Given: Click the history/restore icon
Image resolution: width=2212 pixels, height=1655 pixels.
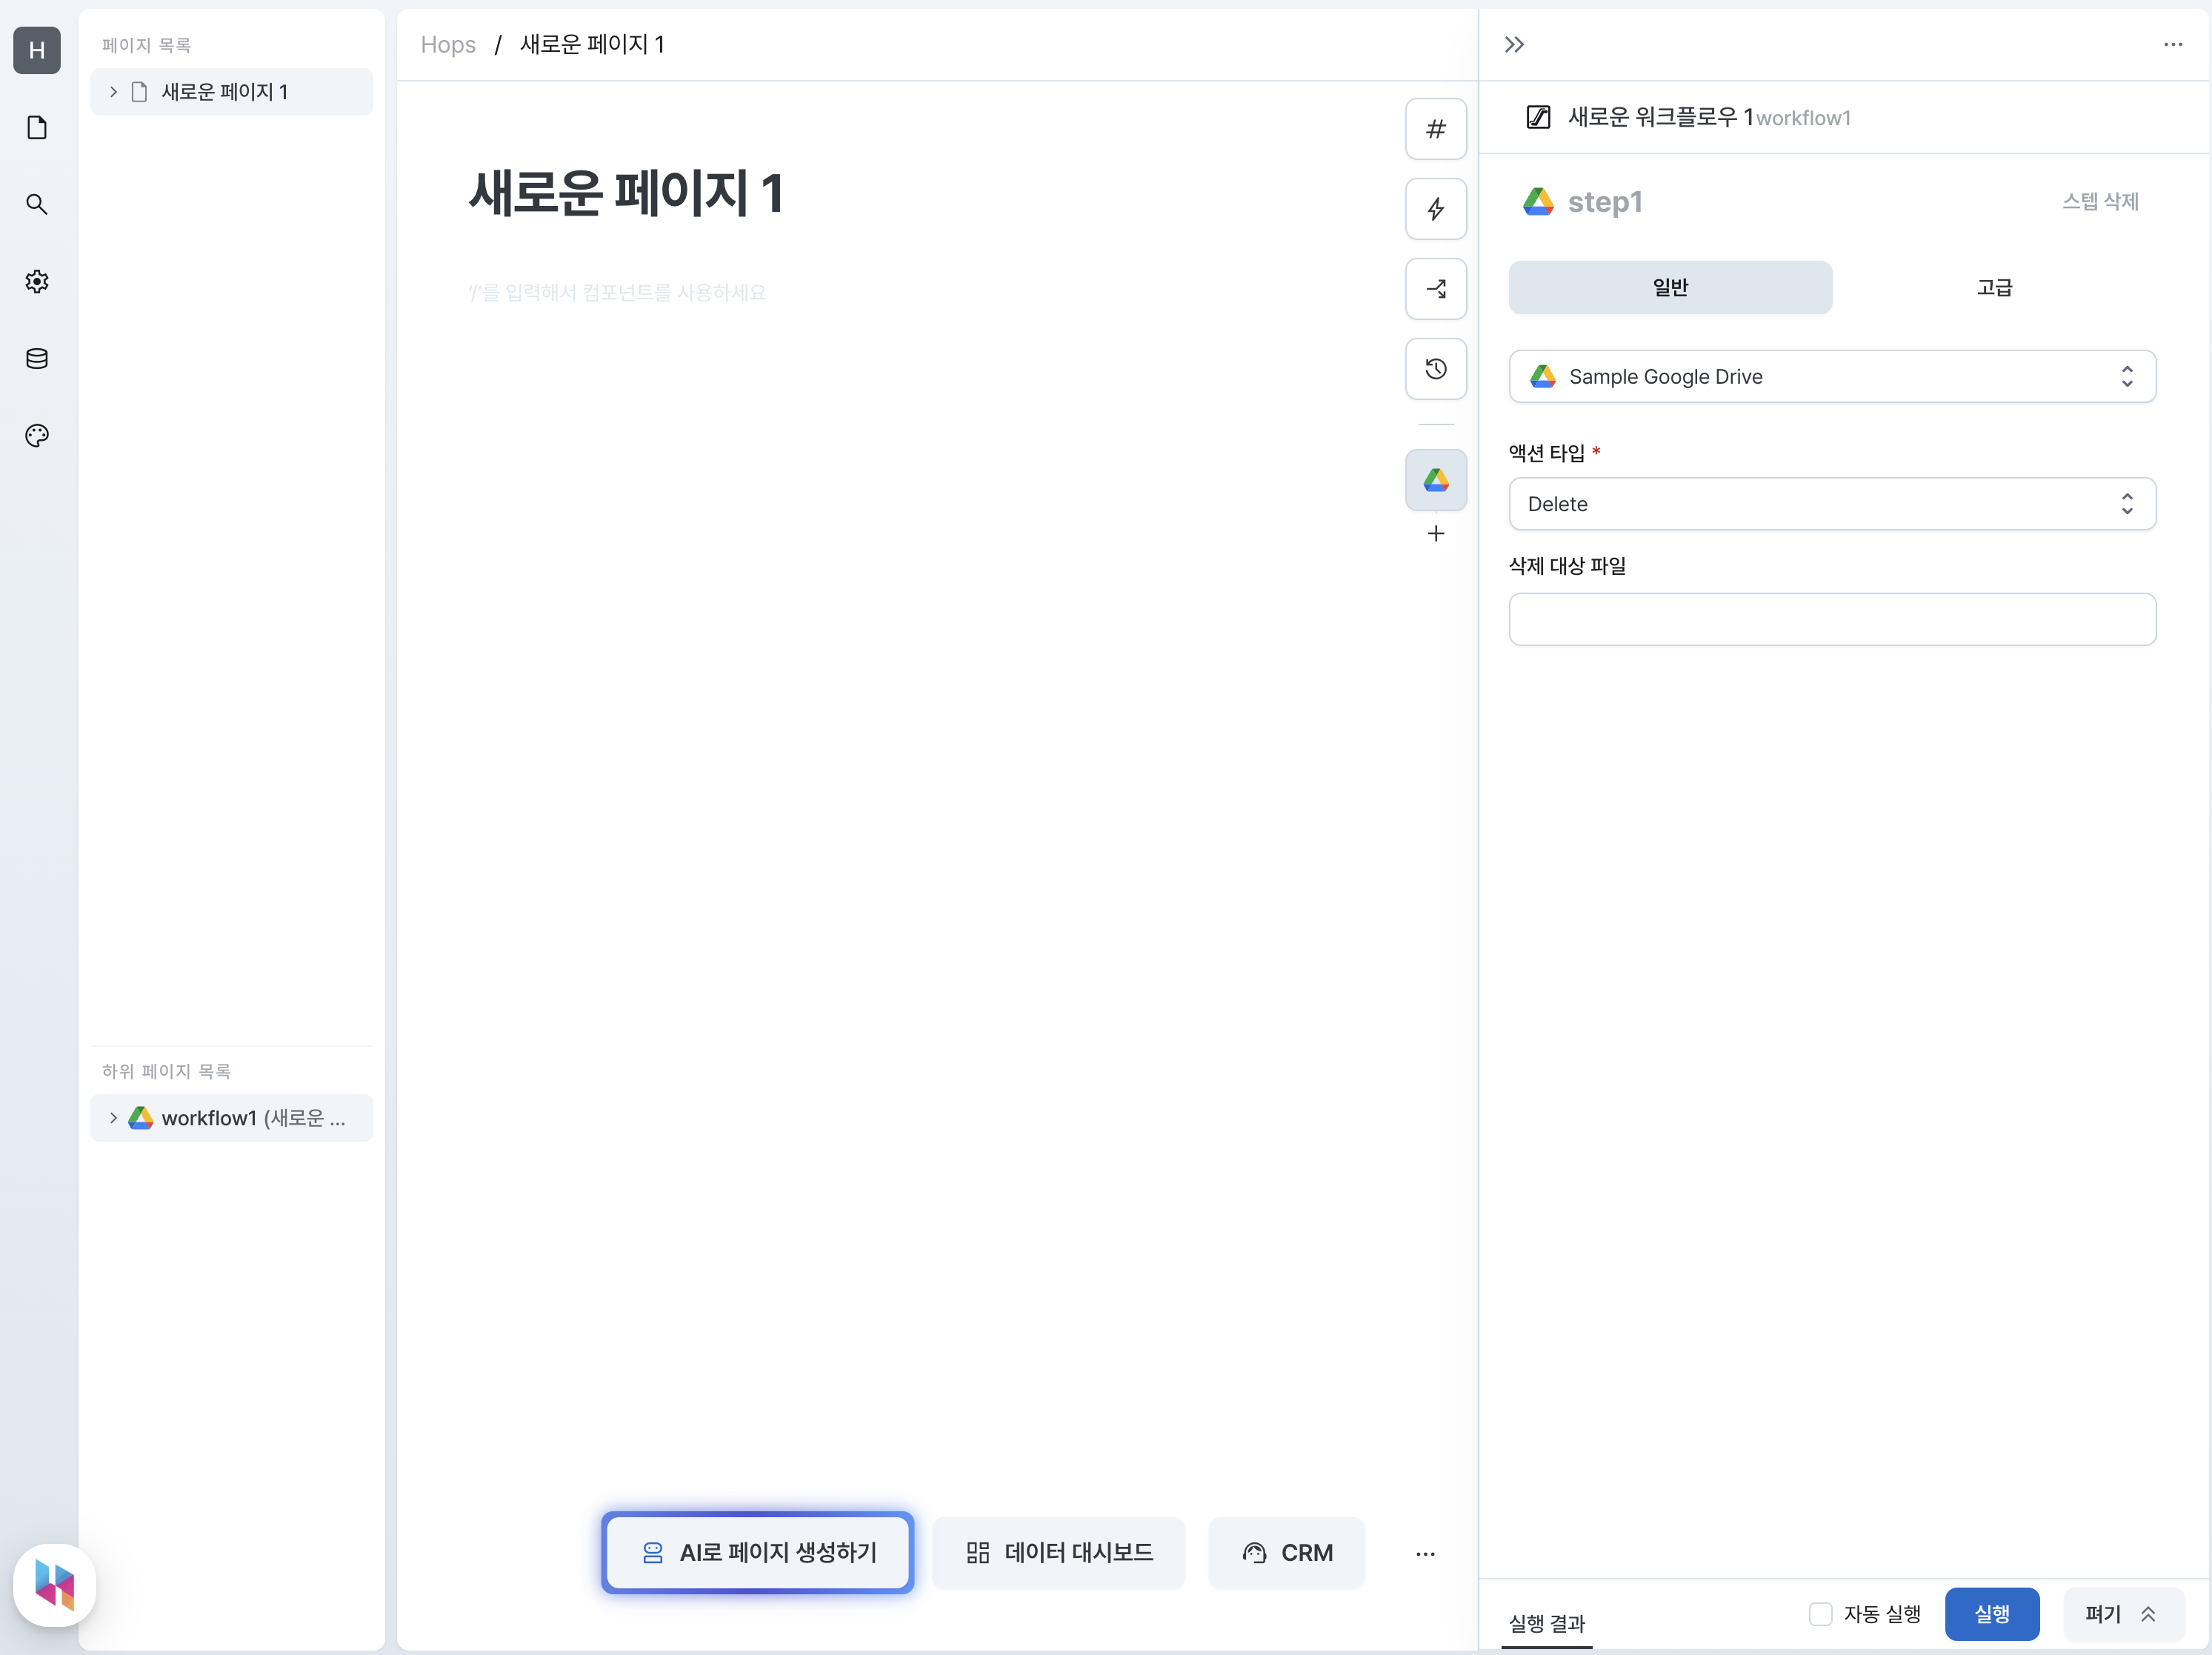Looking at the screenshot, I should (1435, 368).
